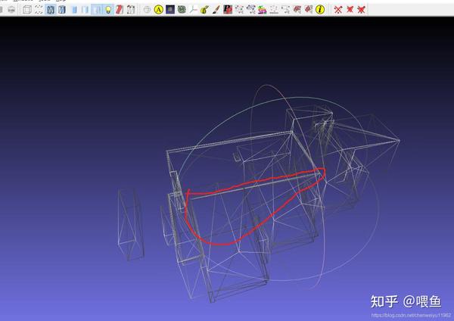This screenshot has width=454, height=321.
Task: Toggle the light bulb lighting switch
Action: [108, 10]
